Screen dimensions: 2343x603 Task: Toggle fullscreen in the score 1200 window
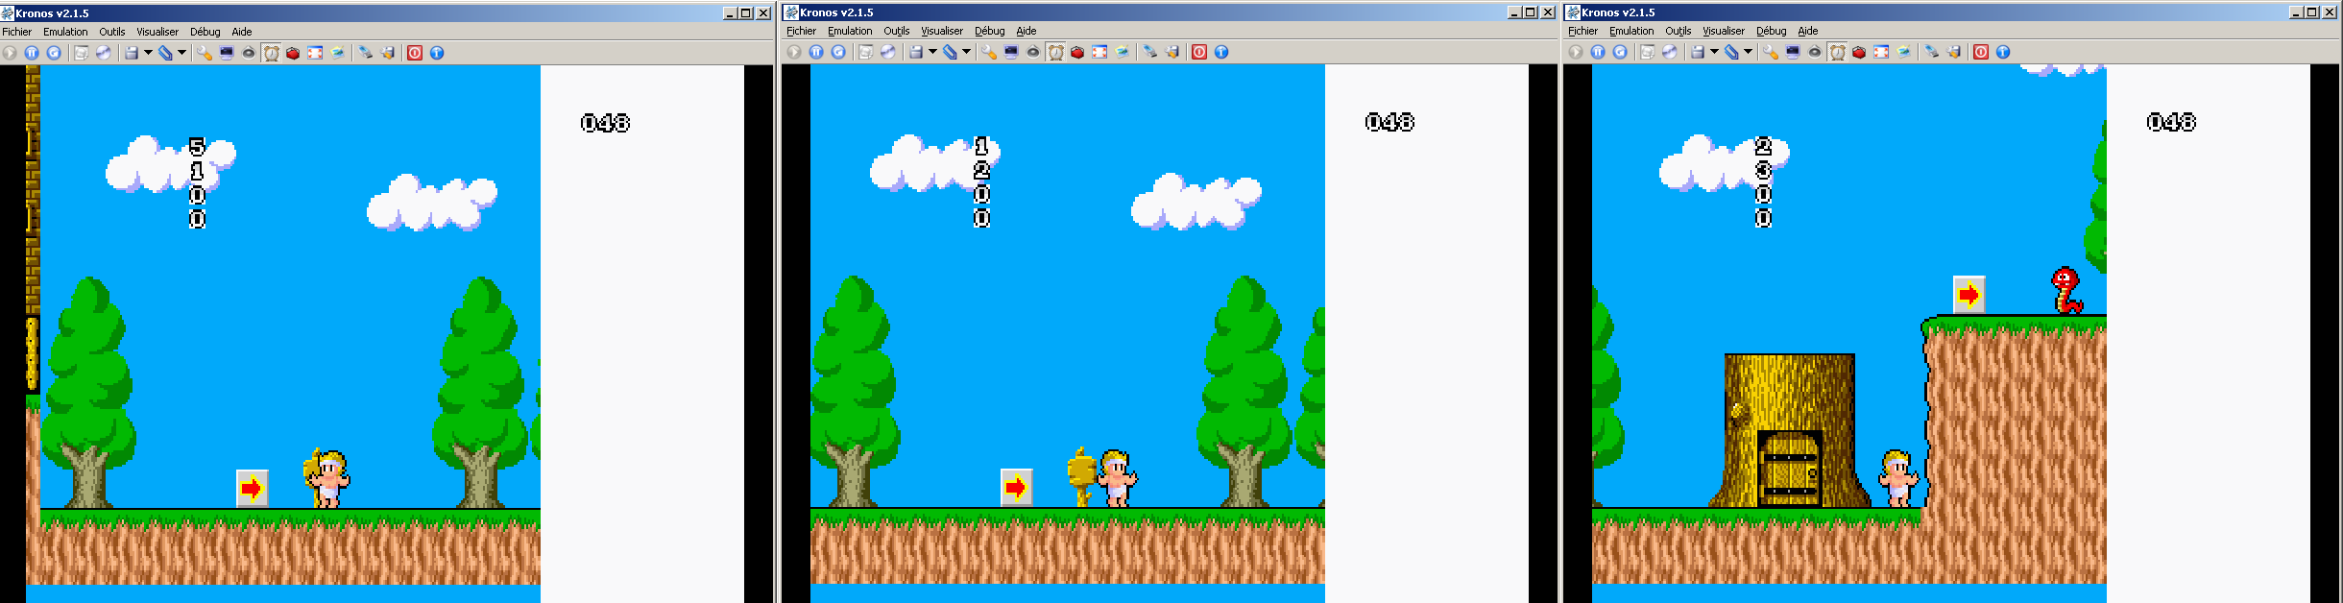(1099, 52)
